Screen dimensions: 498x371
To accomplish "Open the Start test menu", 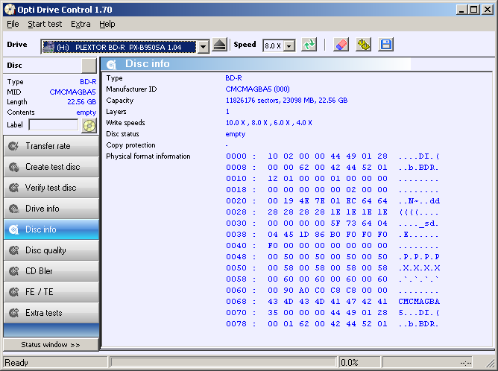I will coord(45,24).
